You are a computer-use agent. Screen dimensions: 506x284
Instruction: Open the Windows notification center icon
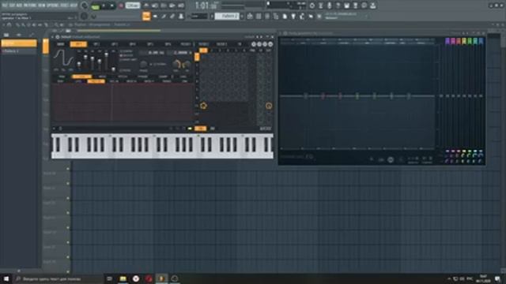click(x=497, y=278)
